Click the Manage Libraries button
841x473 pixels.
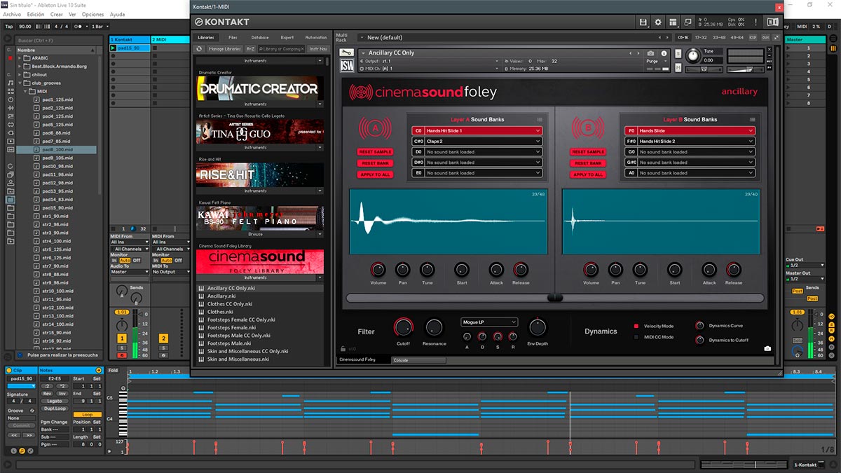click(x=225, y=49)
